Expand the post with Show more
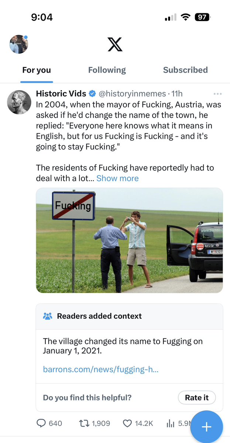This screenshot has width=230, height=443. coord(117,178)
